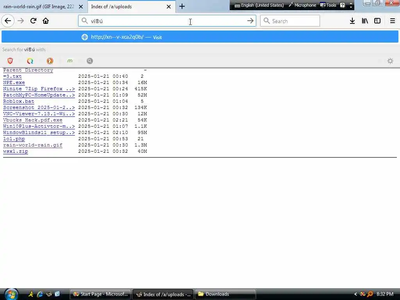Click the Forward navigation arrow
This screenshot has height=300, width=400.
(21, 21)
